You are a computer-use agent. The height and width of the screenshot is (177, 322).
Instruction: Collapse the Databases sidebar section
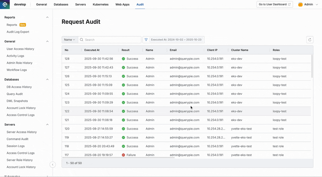coord(47,80)
